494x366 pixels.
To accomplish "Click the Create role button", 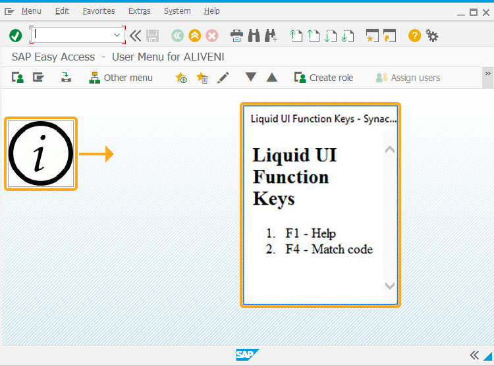I will coord(323,78).
